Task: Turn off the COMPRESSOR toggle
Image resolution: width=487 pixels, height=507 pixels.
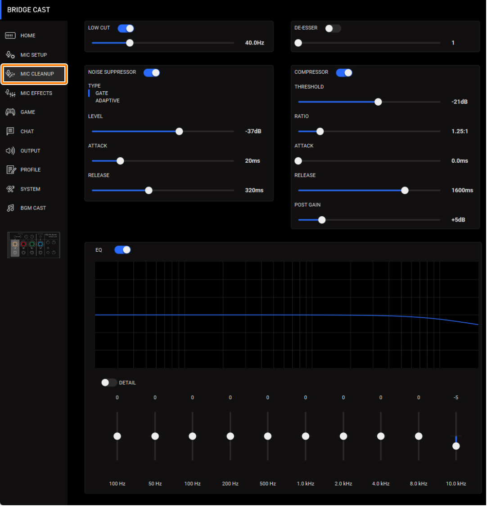Action: point(344,73)
